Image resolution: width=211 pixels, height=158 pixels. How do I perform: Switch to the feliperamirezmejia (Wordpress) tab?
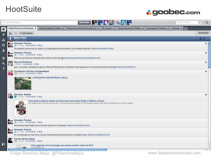[81, 28]
